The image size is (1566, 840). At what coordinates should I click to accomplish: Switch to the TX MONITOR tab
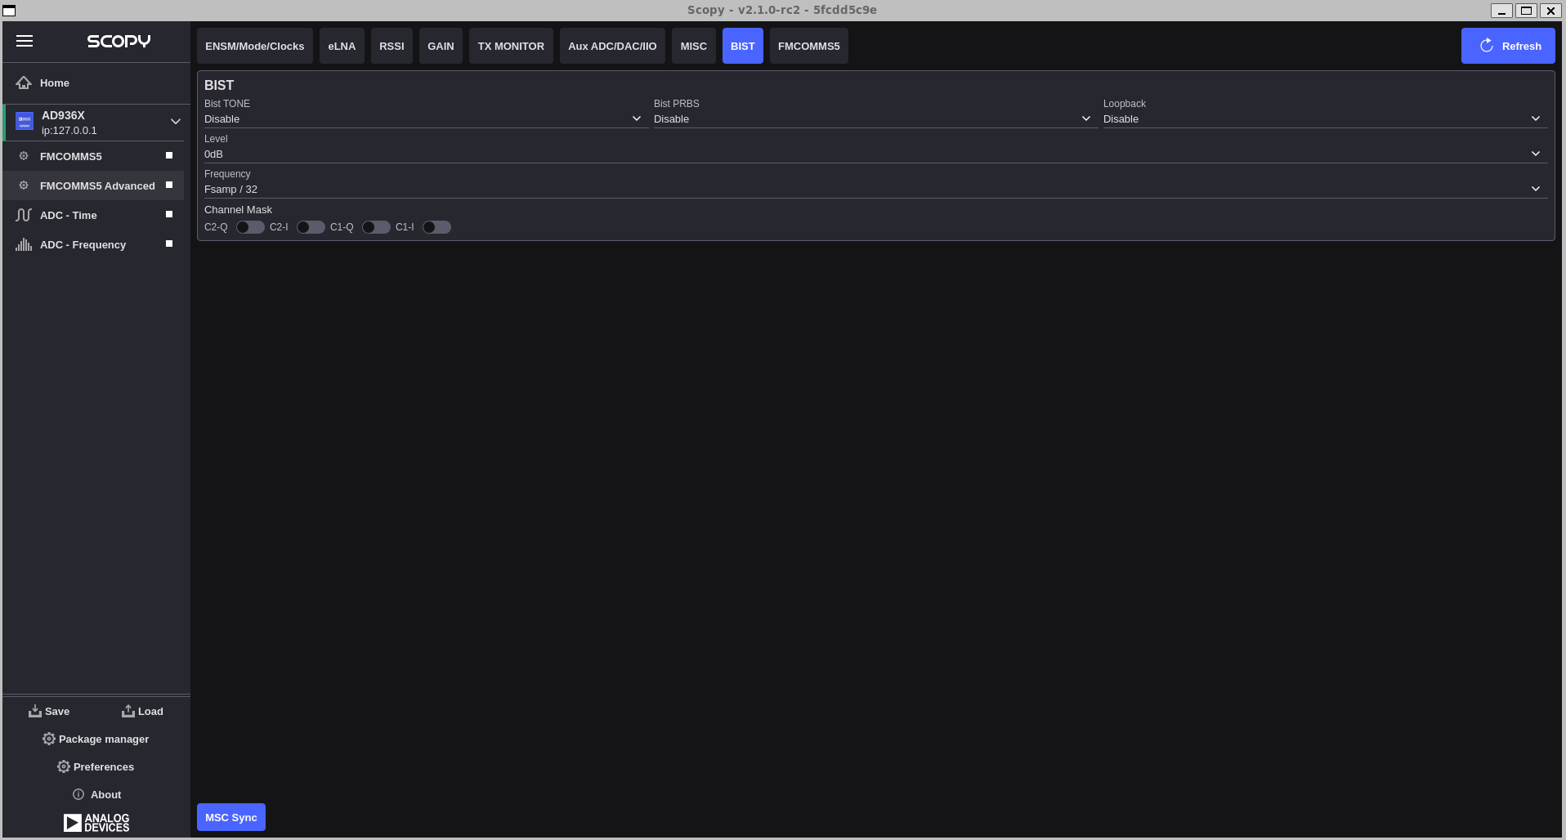(511, 46)
